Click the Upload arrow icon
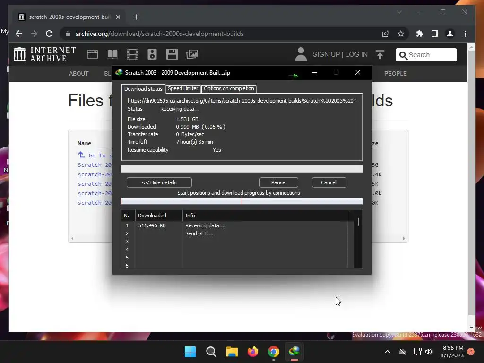The image size is (484, 363). [380, 55]
